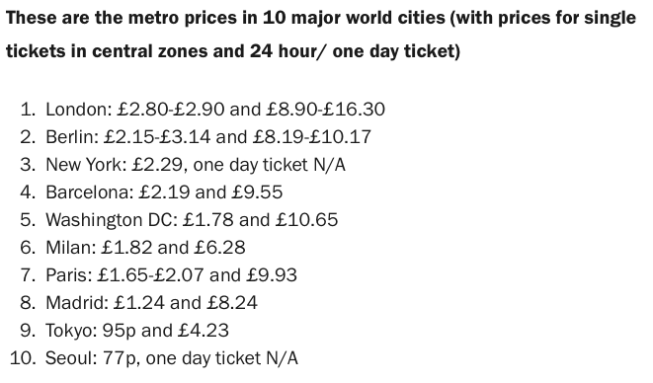This screenshot has height=383, width=653.
Task: Click the £4.23 Tokyo day ticket price
Action: [x=204, y=331]
